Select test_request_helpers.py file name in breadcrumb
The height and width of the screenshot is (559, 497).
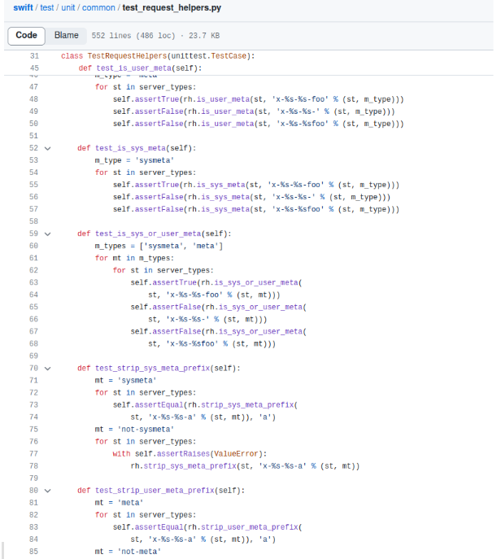coord(172,7)
